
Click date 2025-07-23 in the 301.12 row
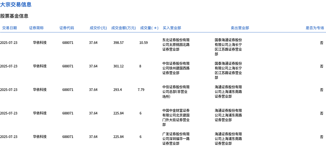pos(9,66)
